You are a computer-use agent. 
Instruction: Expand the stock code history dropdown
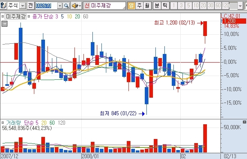pos(60,6)
